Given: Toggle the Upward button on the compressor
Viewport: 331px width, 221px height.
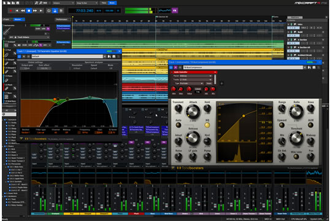Looking at the screenshot, I should (282, 125).
